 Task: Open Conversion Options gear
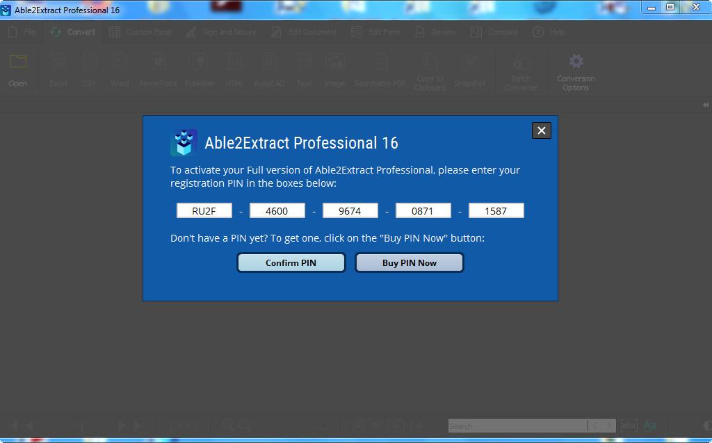point(576,61)
